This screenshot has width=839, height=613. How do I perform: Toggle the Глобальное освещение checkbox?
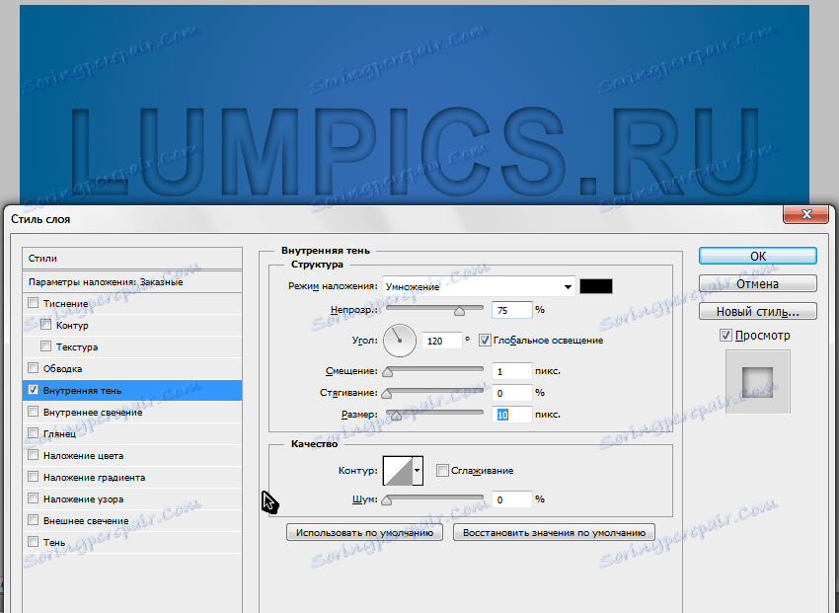[485, 341]
